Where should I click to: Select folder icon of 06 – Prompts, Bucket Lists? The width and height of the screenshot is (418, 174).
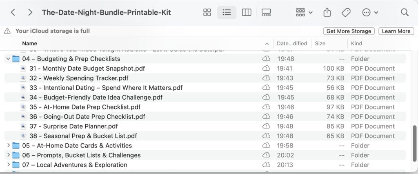tap(16, 155)
